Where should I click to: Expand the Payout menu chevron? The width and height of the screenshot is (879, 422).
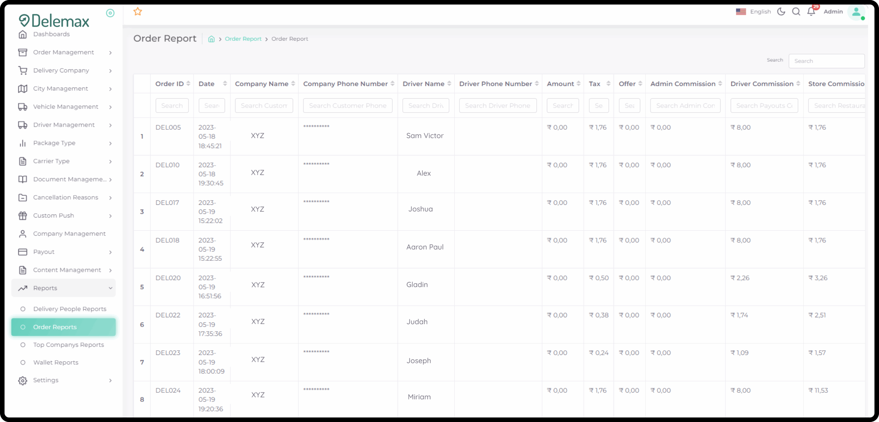[x=110, y=252]
